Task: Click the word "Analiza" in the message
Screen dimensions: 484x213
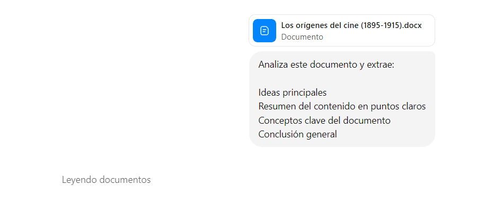Action: click(274, 65)
